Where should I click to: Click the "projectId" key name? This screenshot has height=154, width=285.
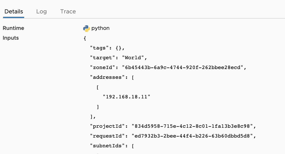[107, 126]
